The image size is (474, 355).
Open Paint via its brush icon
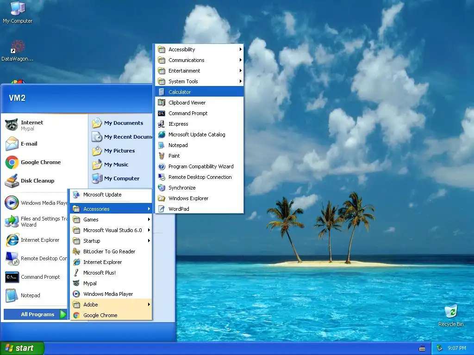tap(162, 156)
